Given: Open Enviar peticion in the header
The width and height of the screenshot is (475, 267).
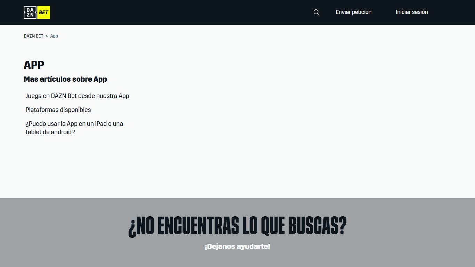Looking at the screenshot, I should [x=353, y=12].
